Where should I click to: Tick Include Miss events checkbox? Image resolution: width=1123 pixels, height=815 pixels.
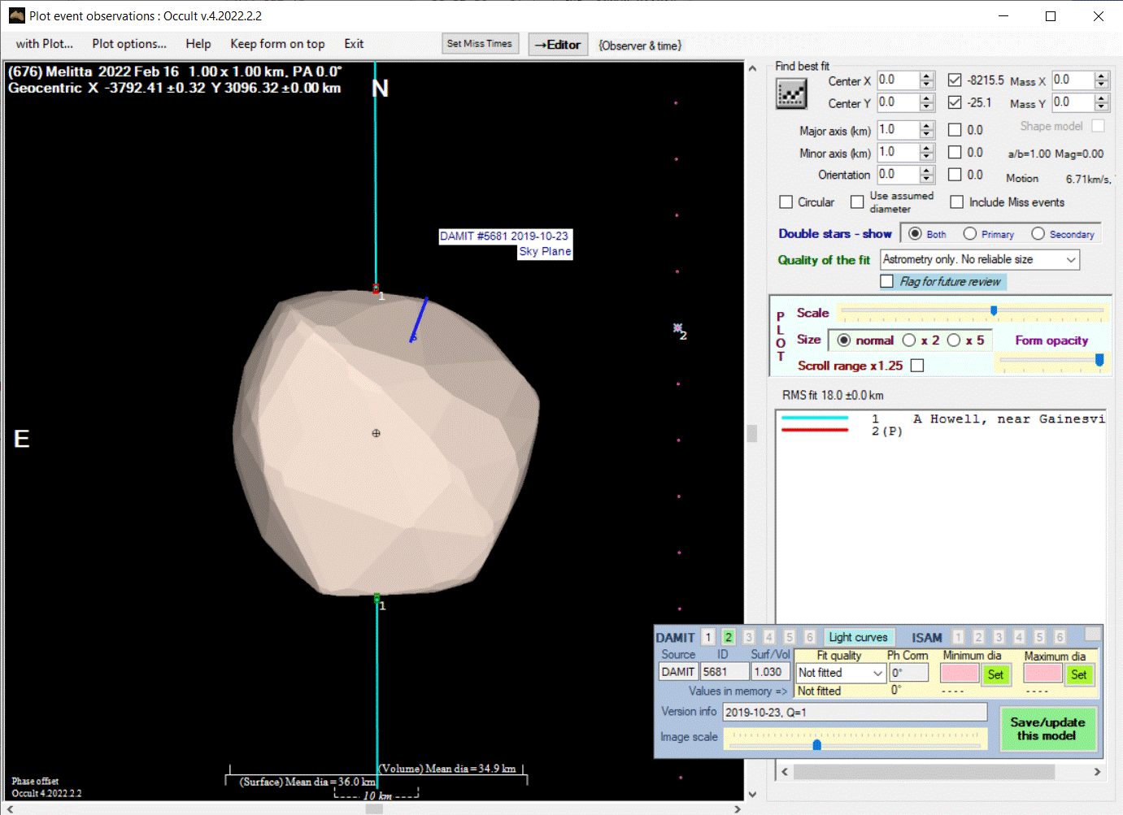[957, 202]
